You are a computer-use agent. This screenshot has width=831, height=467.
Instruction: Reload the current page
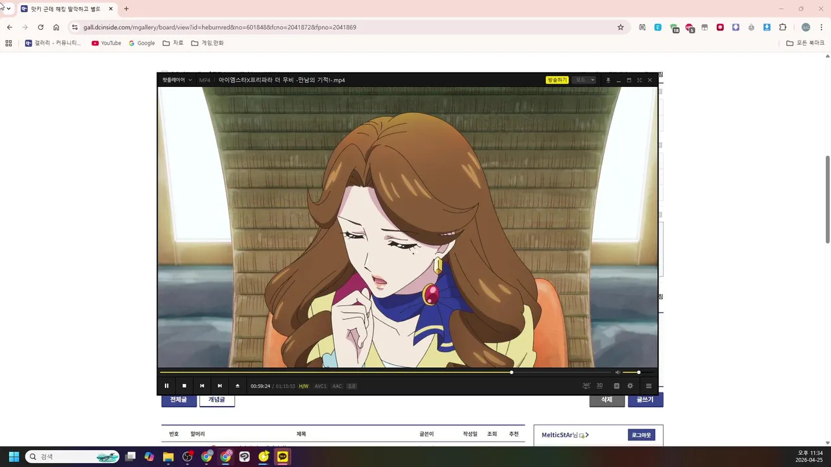pos(40,27)
